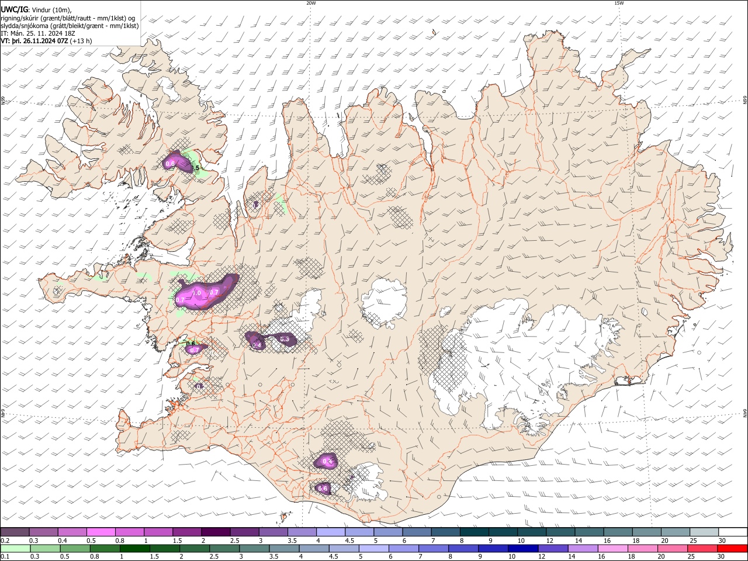The width and height of the screenshot is (748, 561).
Task: Click the '64N' latitude label on right edge
Action: click(745, 413)
